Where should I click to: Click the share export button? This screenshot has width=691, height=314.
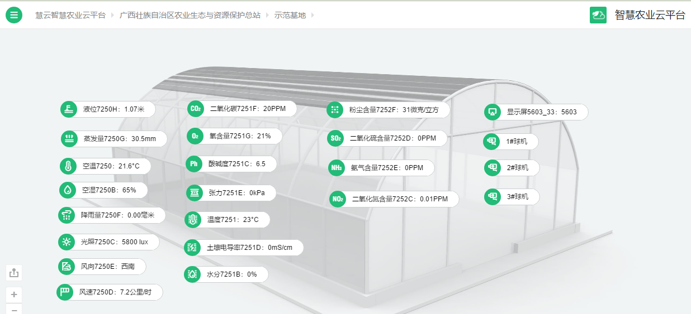14,273
